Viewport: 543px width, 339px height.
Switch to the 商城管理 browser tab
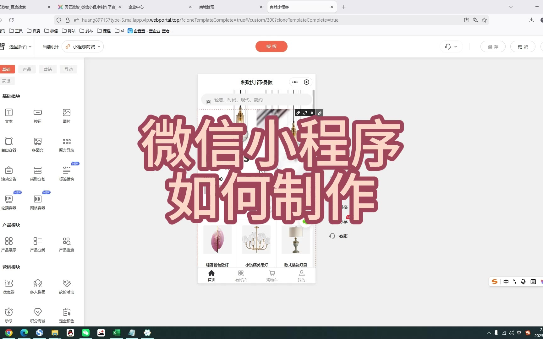[x=231, y=7]
